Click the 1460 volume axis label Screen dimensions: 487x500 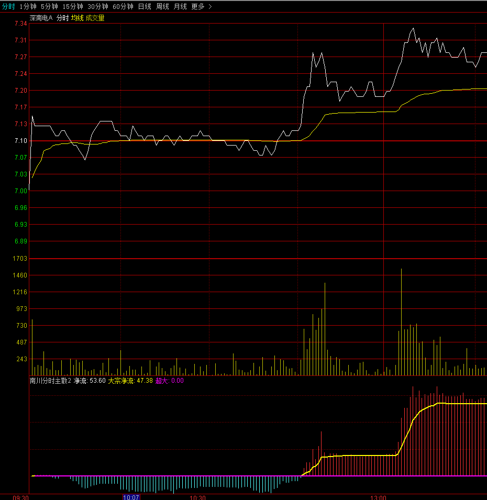point(20,275)
